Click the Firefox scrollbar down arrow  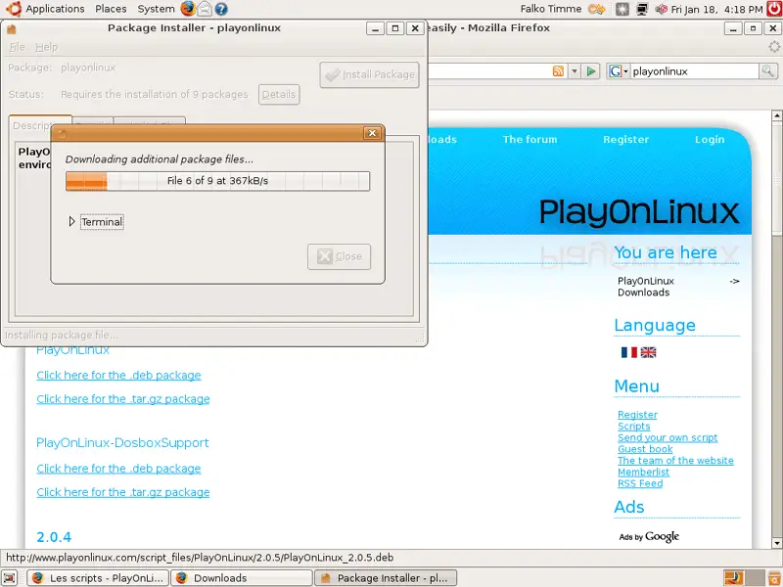click(776, 543)
